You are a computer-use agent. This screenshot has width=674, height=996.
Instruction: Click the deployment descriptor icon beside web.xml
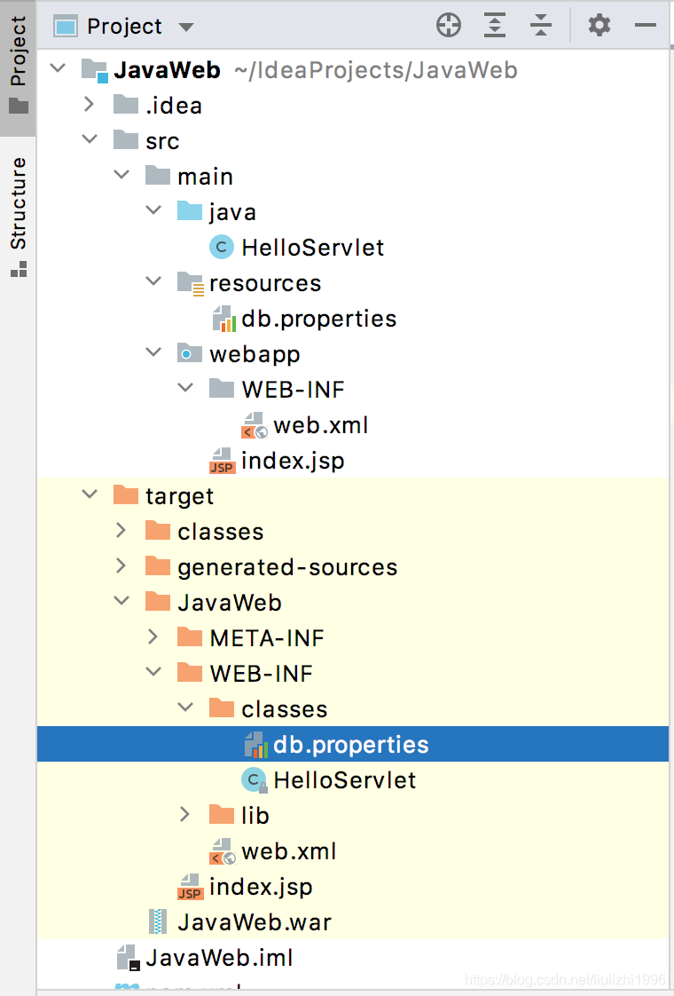[x=253, y=424]
